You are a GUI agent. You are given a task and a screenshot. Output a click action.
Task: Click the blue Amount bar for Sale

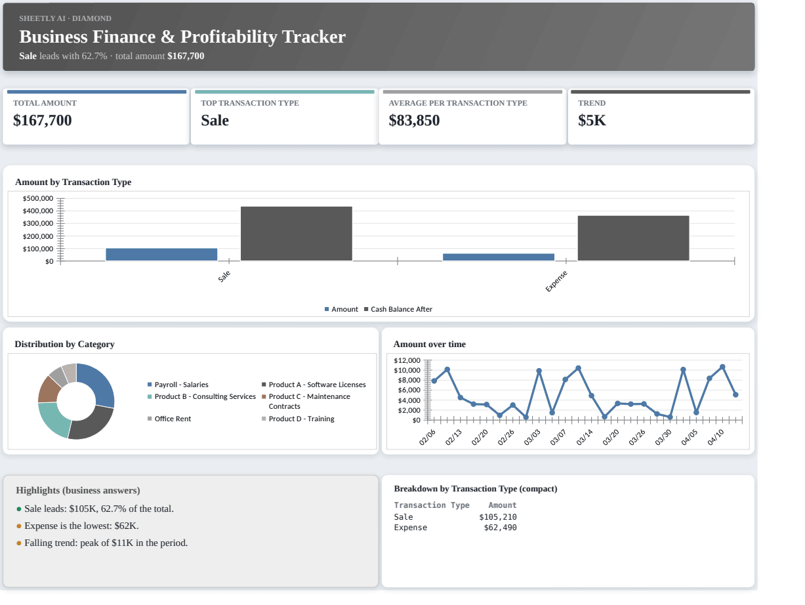(x=161, y=255)
